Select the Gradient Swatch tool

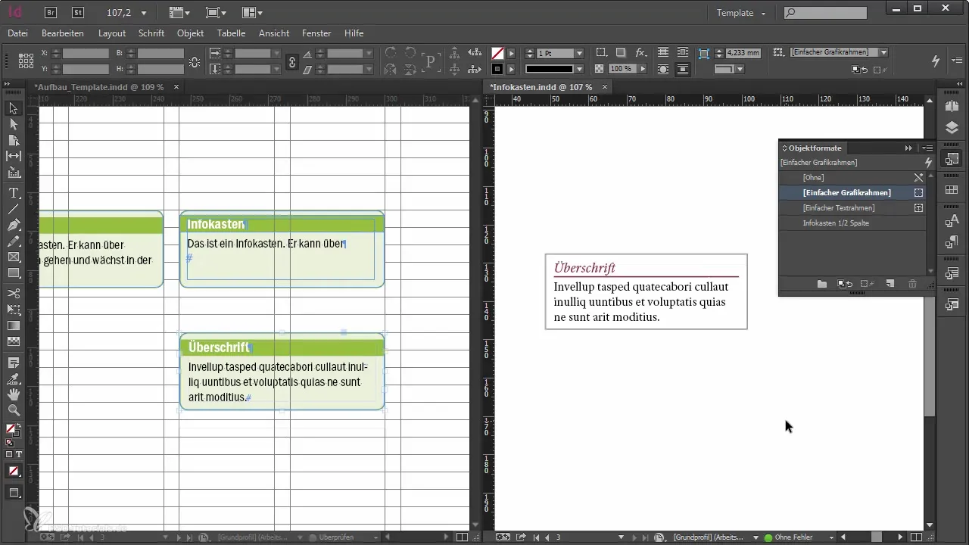pyautogui.click(x=14, y=325)
